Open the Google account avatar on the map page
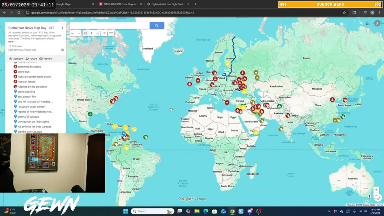The height and width of the screenshot is (216, 384). pyautogui.click(x=377, y=23)
